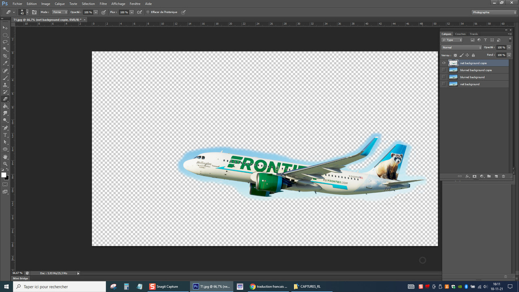Open eraser Opacité slider dropdown
The width and height of the screenshot is (519, 292).
[96, 12]
